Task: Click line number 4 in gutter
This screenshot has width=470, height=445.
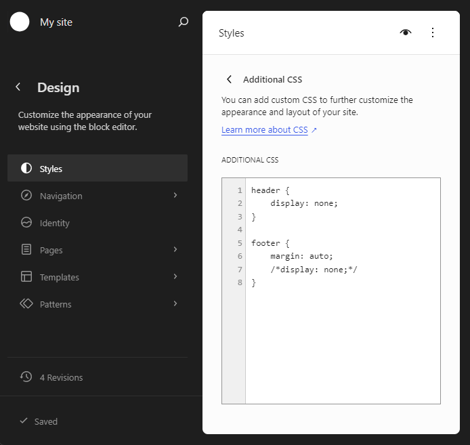Action: [x=240, y=230]
